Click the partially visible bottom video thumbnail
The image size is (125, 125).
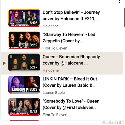(24, 120)
